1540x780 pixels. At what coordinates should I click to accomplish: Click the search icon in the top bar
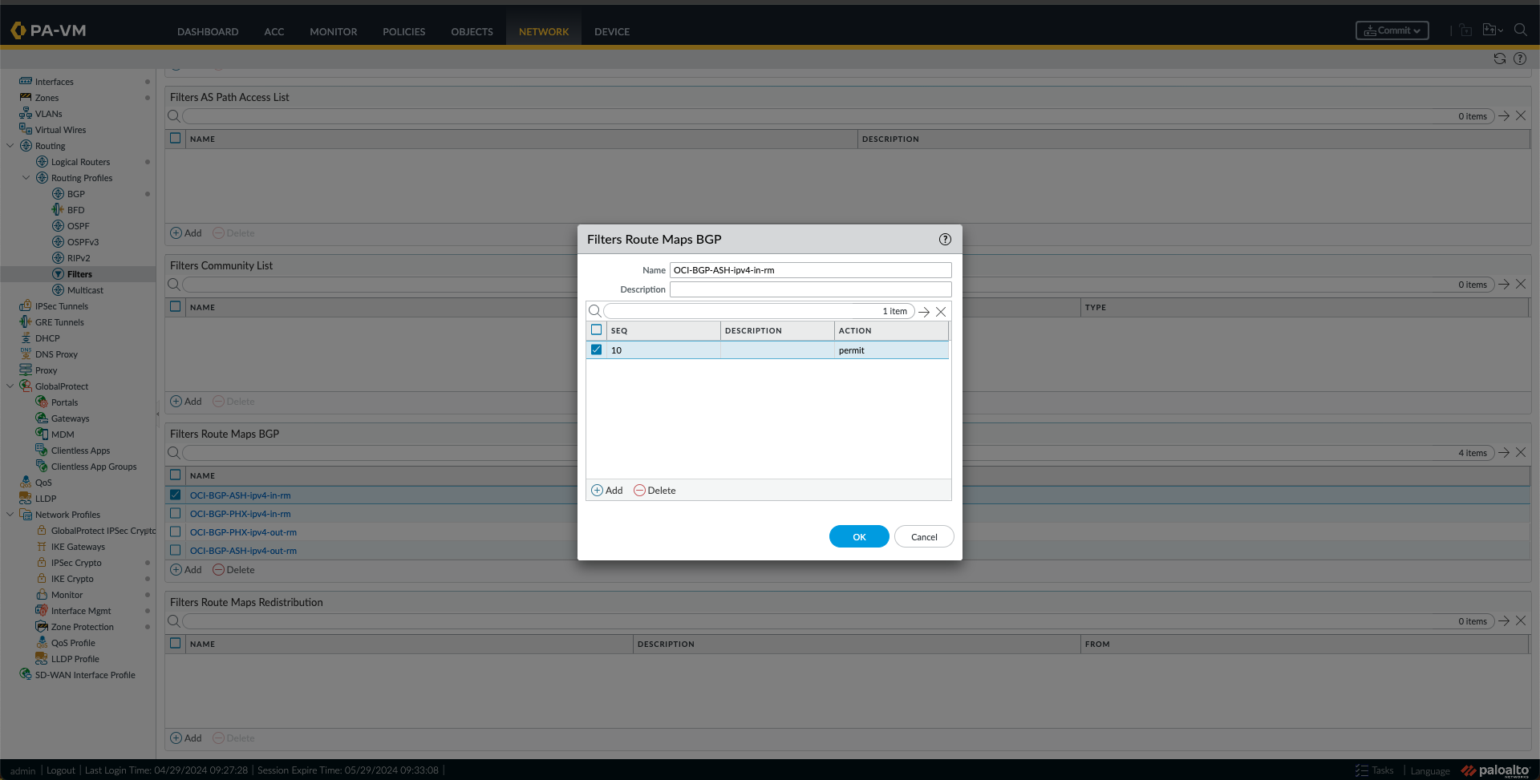1520,30
